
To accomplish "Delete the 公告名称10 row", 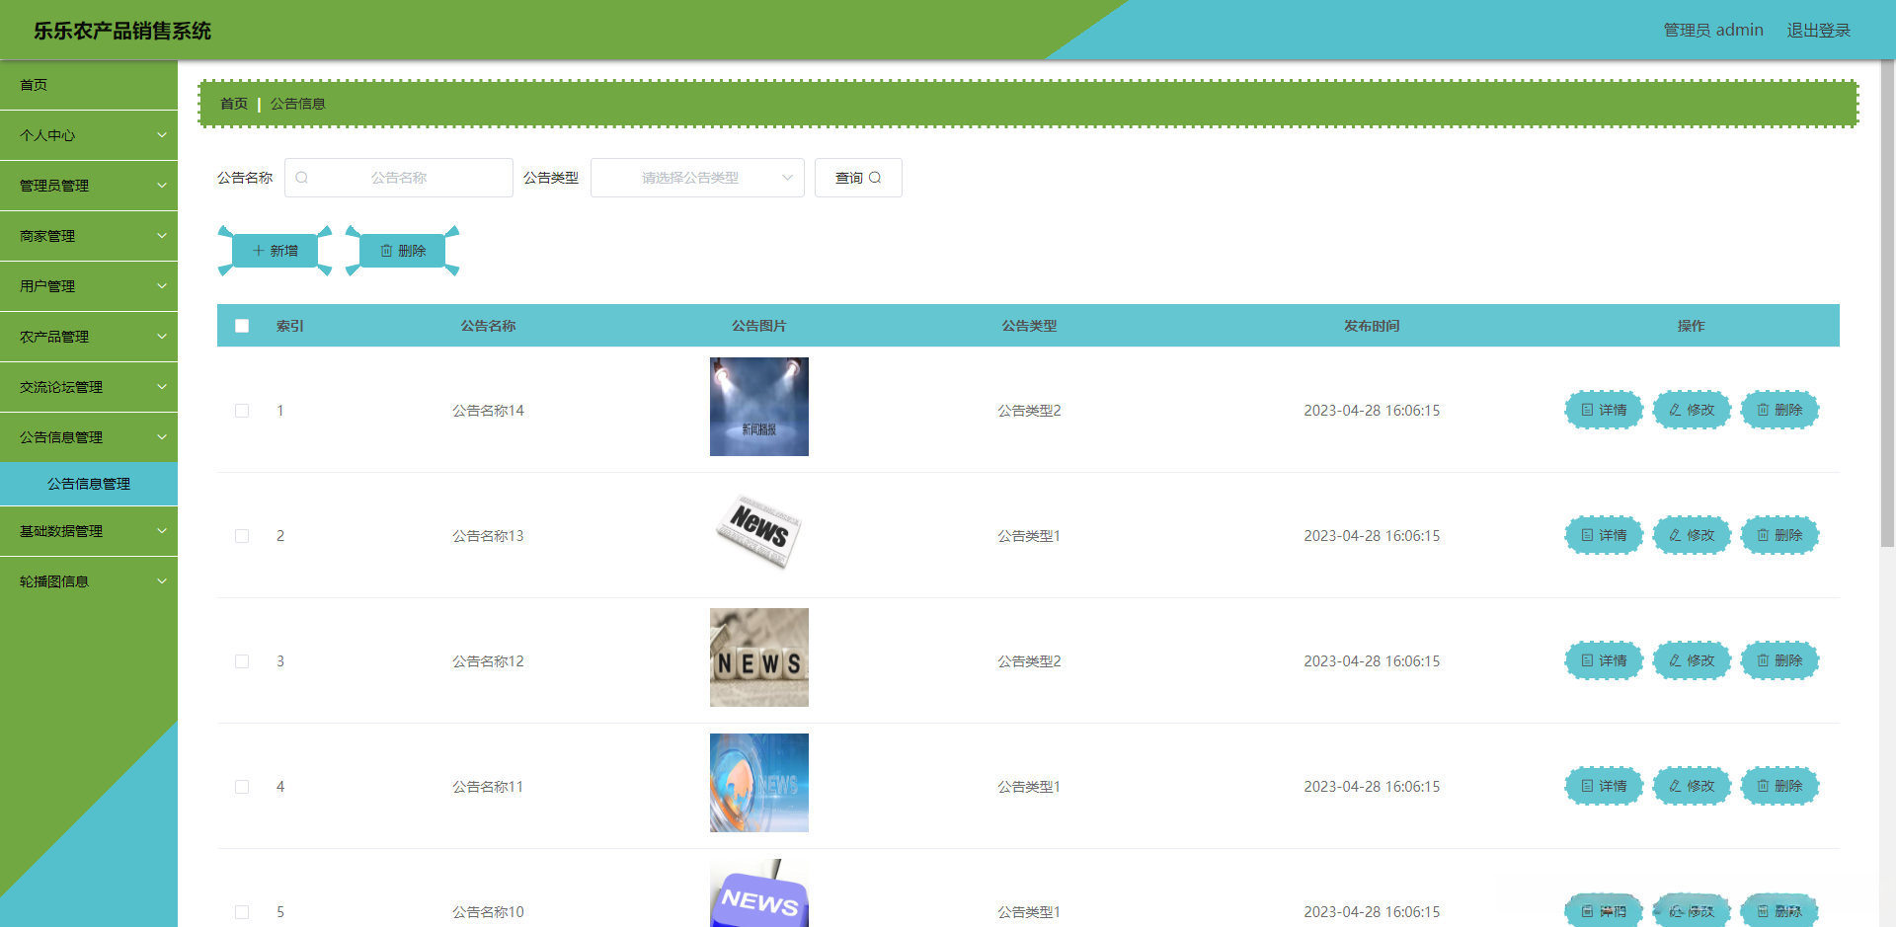I will tap(1779, 910).
